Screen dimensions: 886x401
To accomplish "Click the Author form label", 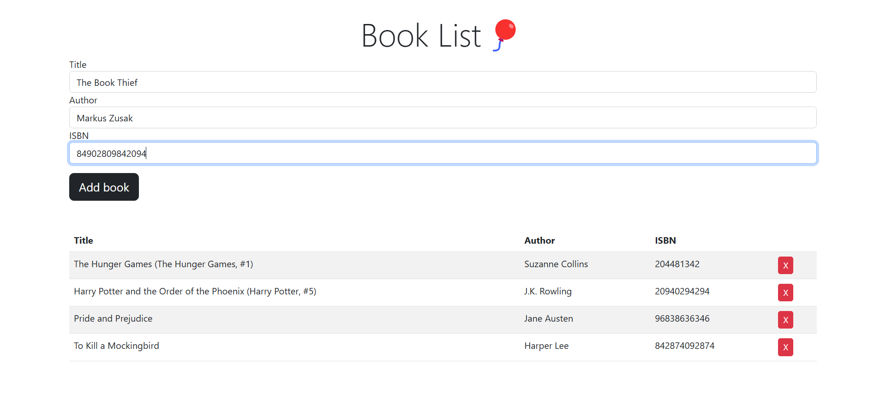I will 83,100.
